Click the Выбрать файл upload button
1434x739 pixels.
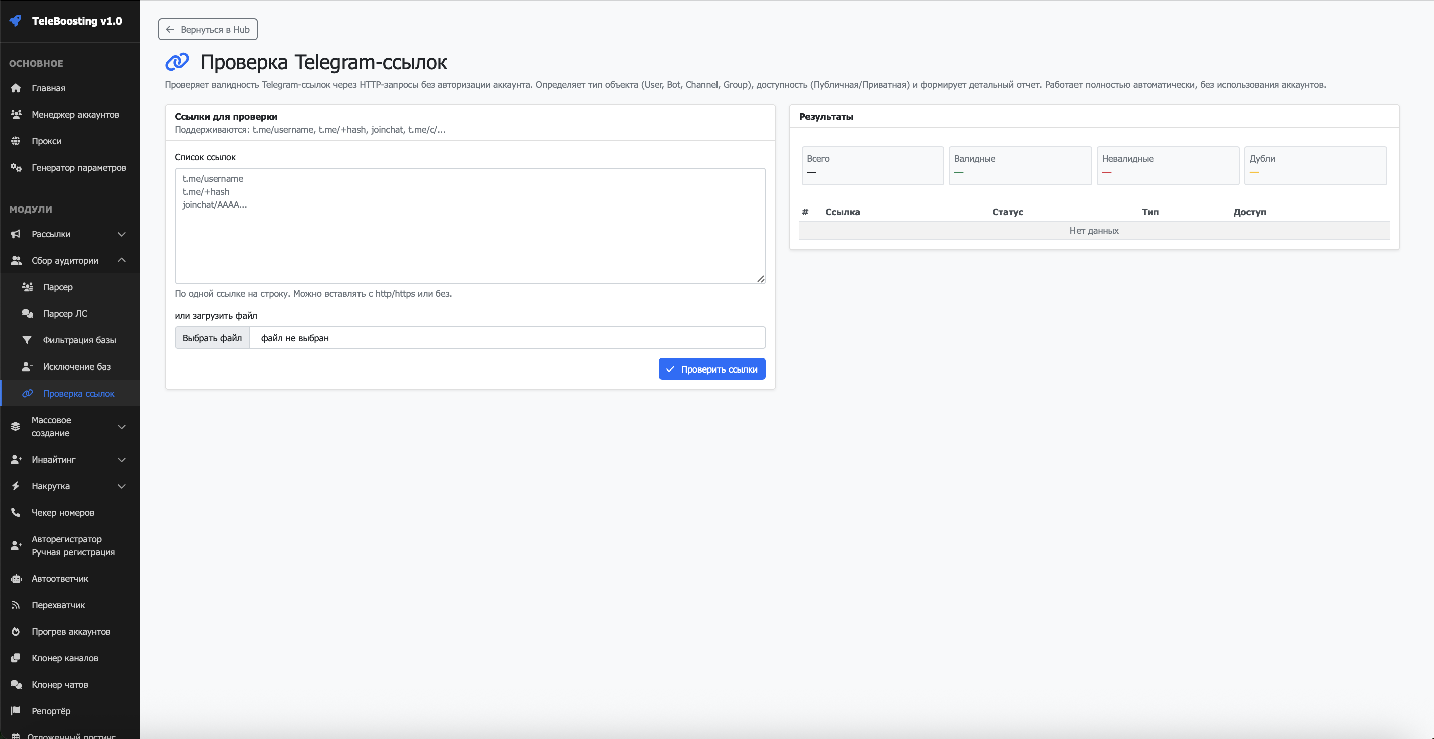click(212, 338)
